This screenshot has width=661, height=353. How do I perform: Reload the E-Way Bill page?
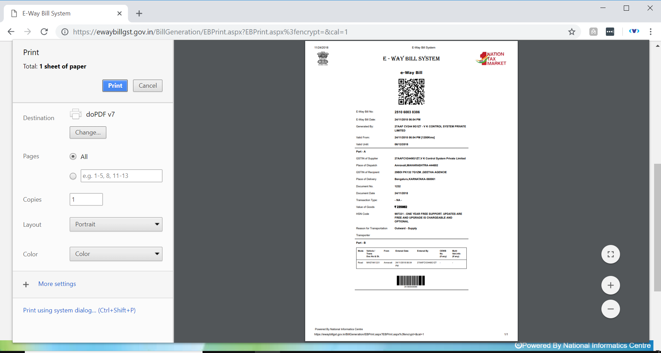tap(44, 32)
